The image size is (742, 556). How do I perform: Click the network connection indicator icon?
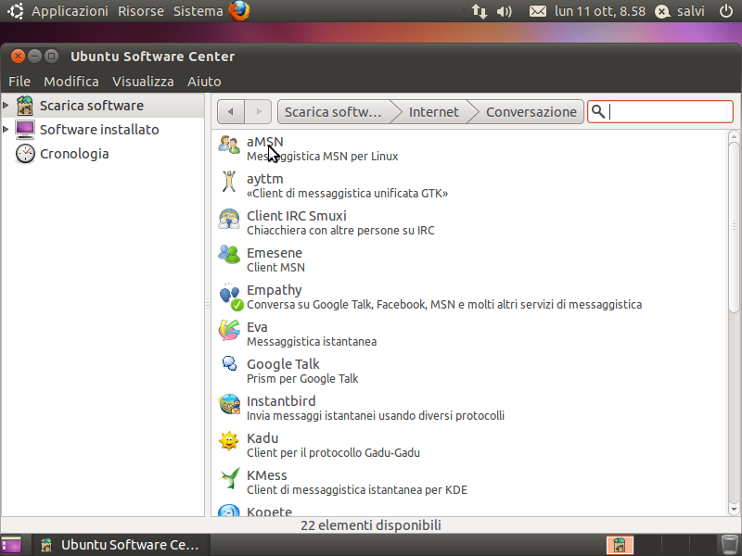coord(479,11)
